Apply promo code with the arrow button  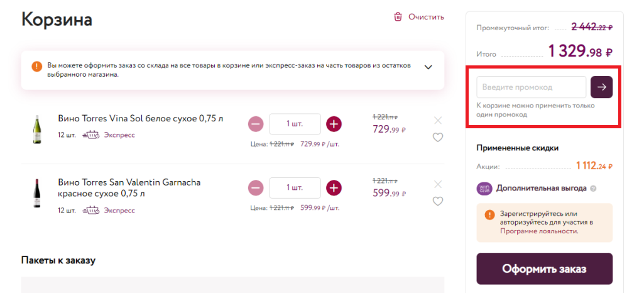point(602,87)
